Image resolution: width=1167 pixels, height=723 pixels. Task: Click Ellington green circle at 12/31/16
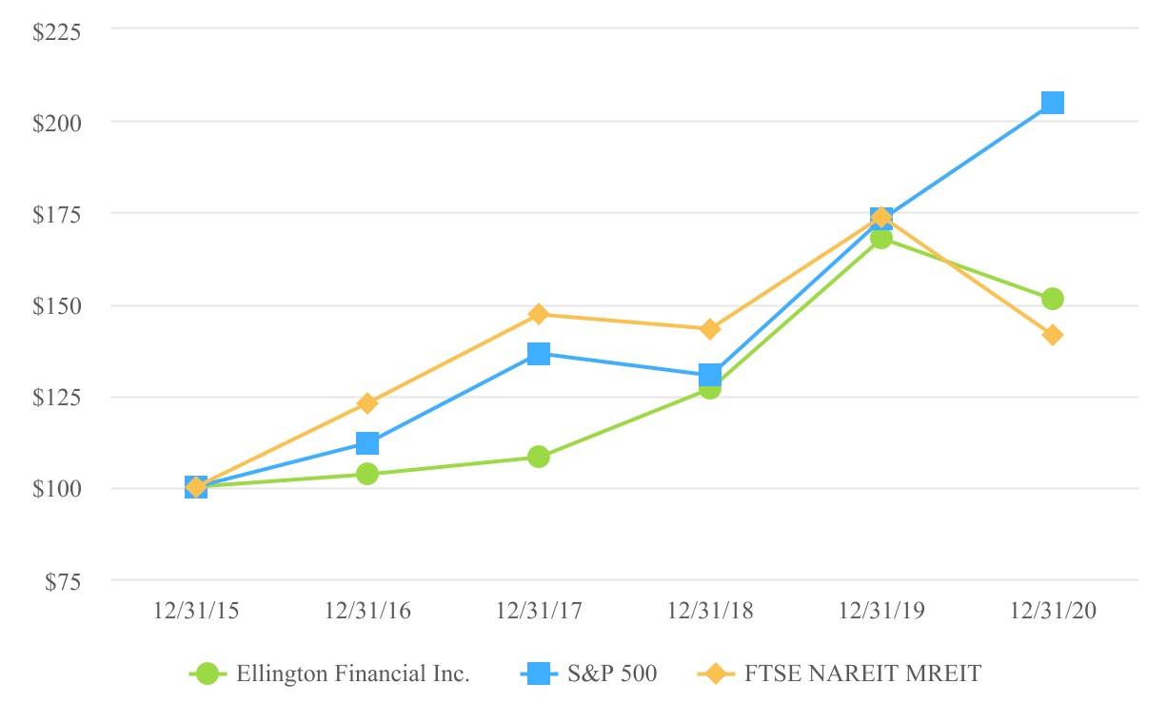coord(367,474)
